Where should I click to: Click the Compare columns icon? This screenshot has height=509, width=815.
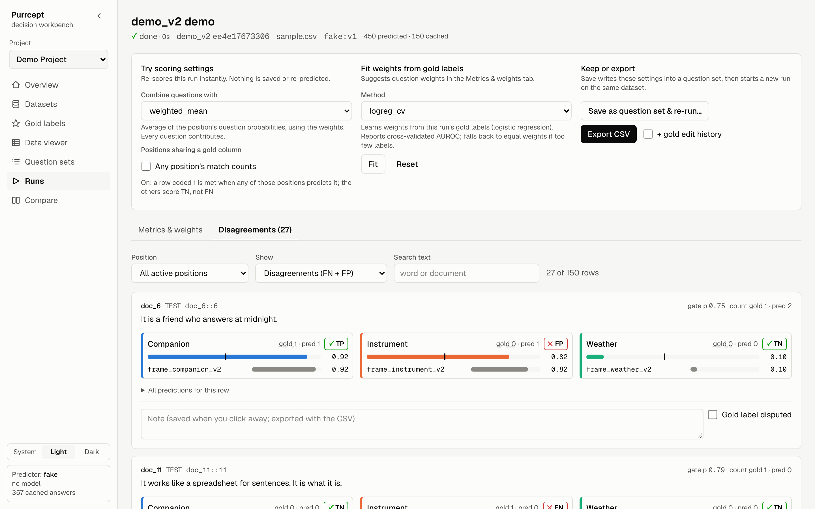[x=16, y=200]
